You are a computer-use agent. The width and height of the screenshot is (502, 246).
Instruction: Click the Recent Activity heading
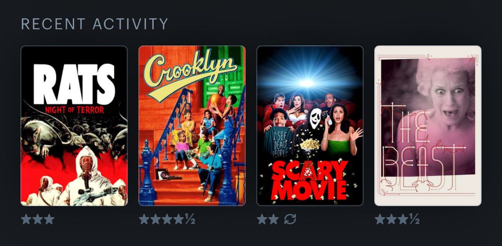(x=94, y=24)
